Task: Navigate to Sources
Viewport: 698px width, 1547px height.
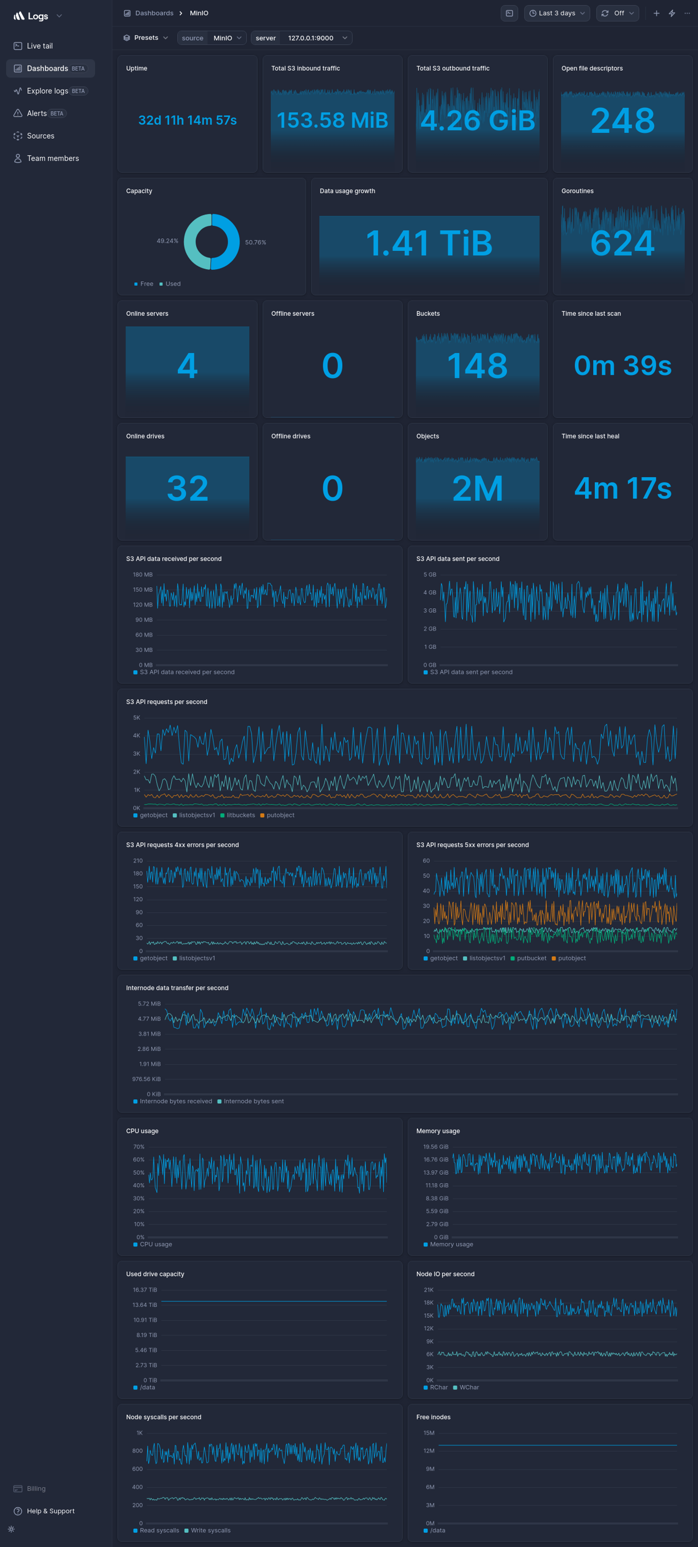Action: pyautogui.click(x=50, y=136)
